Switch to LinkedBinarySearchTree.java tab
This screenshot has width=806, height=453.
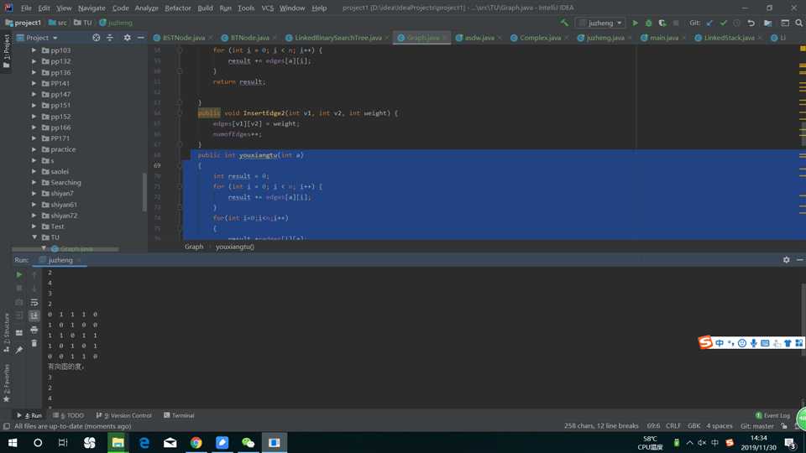tap(338, 38)
